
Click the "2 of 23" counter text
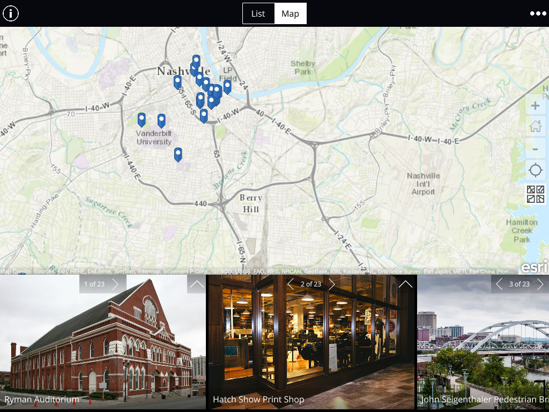click(311, 284)
